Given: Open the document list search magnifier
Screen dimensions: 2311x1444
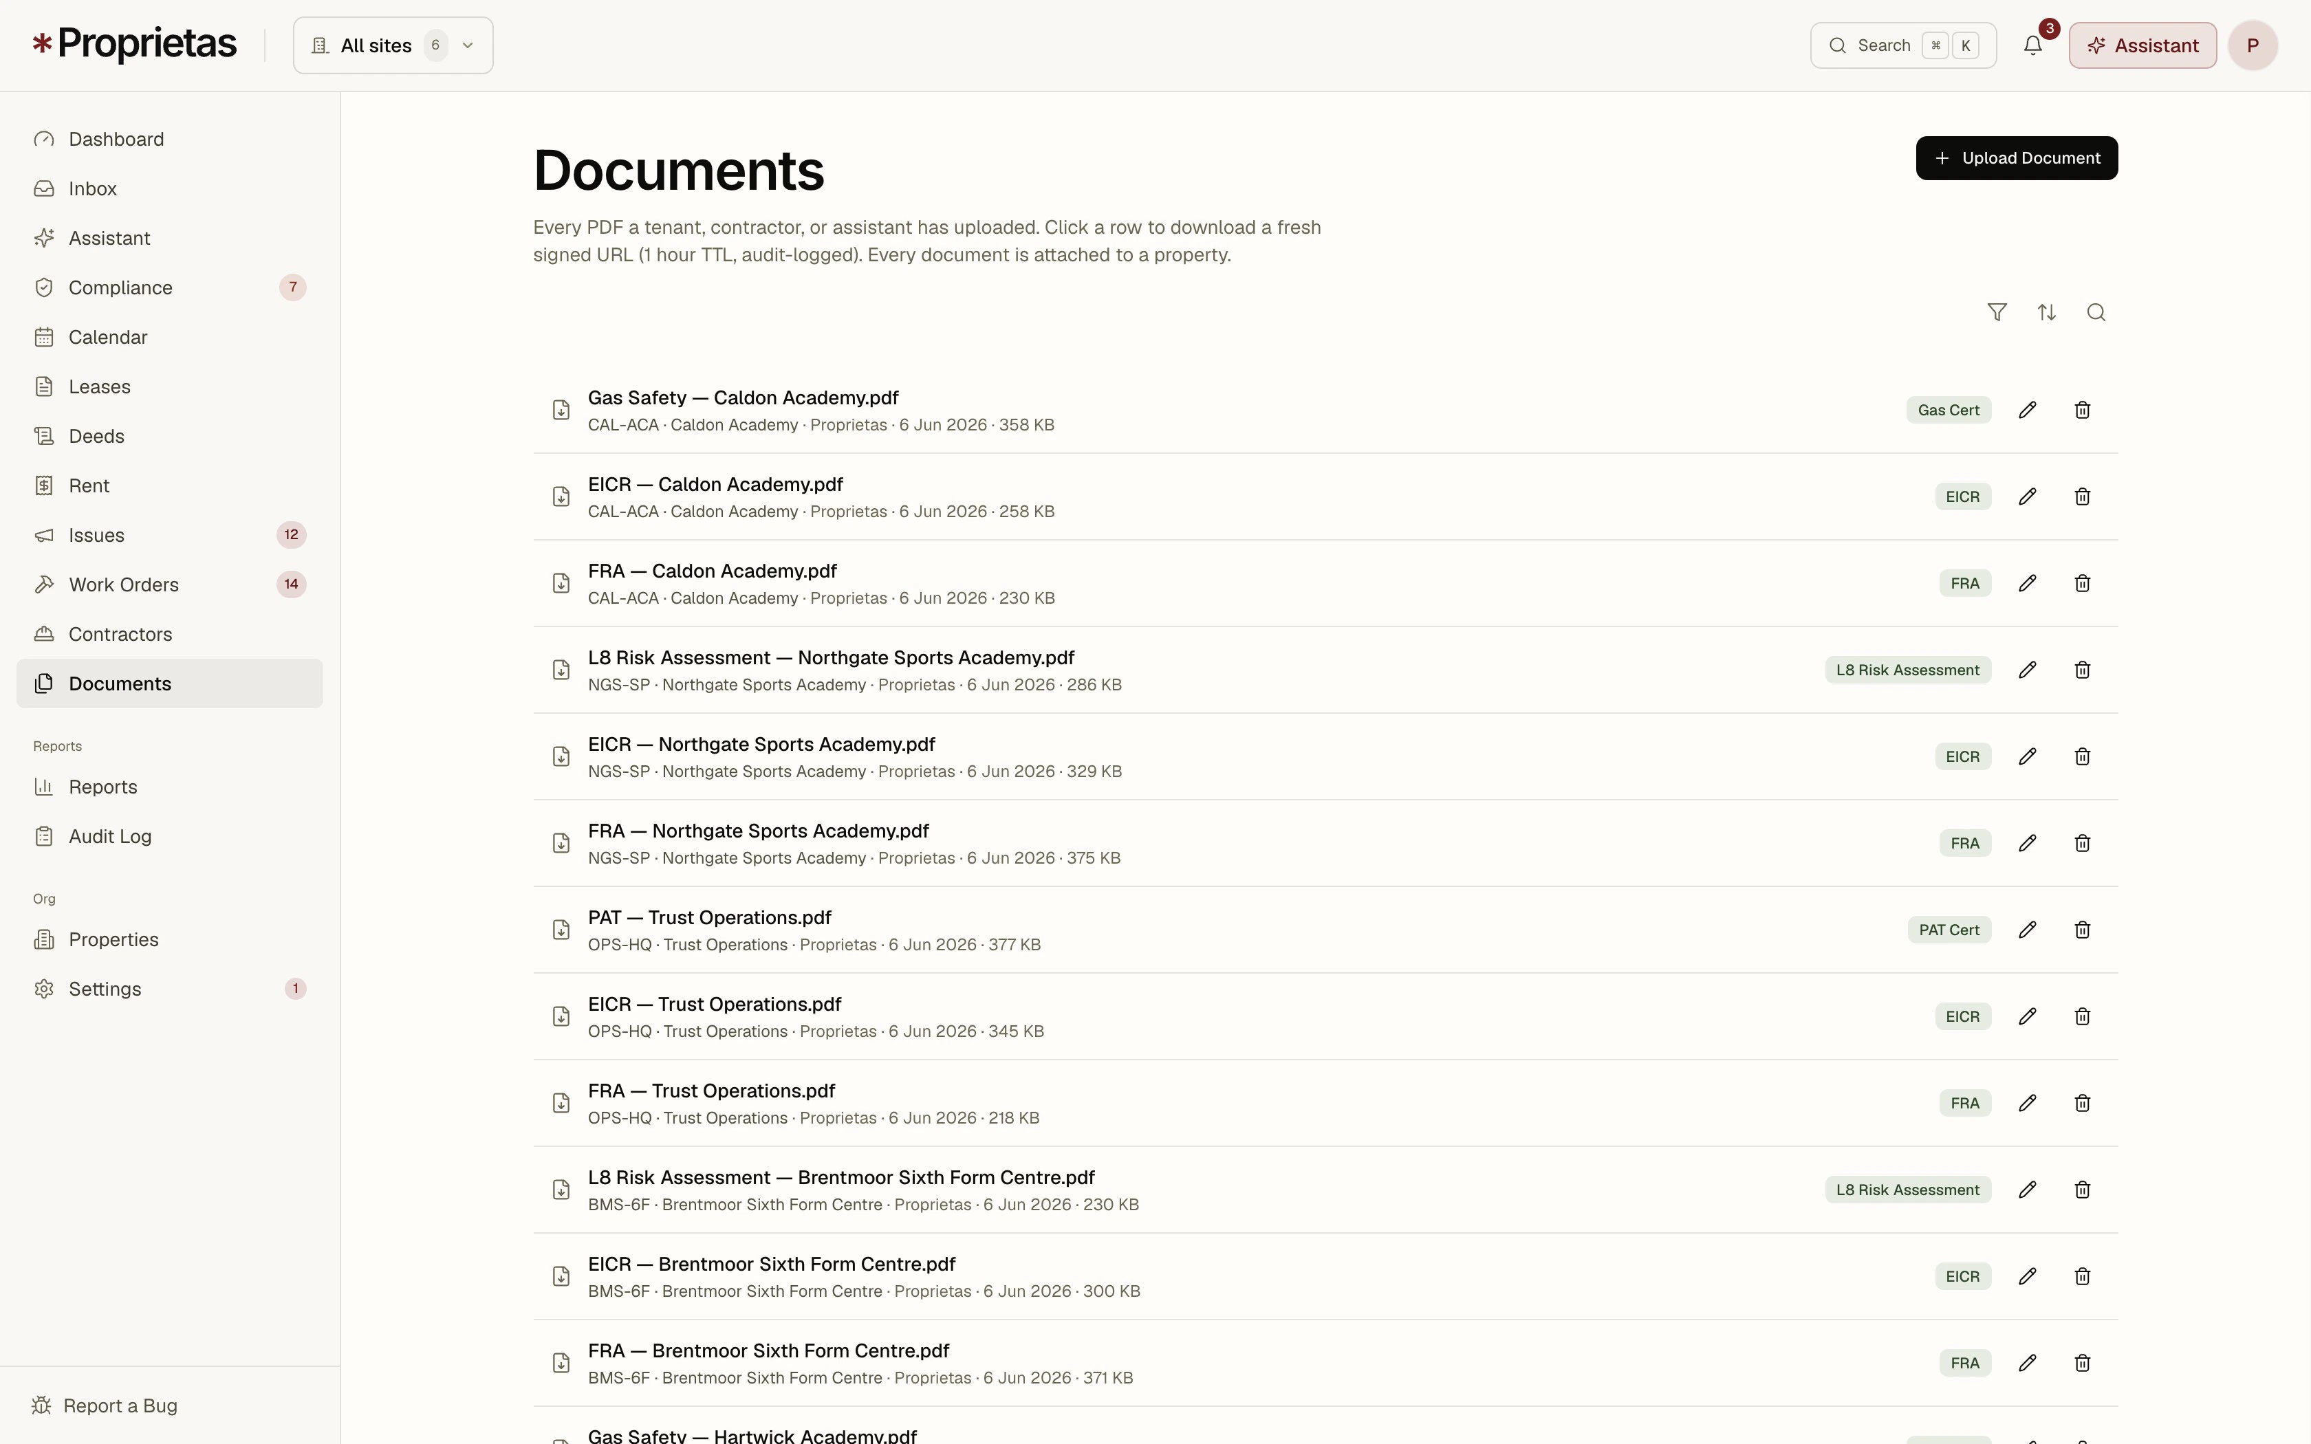Looking at the screenshot, I should click(x=2096, y=312).
